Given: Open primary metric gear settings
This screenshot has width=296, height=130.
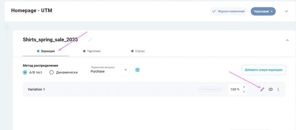Looking at the screenshot, I should (138, 70).
